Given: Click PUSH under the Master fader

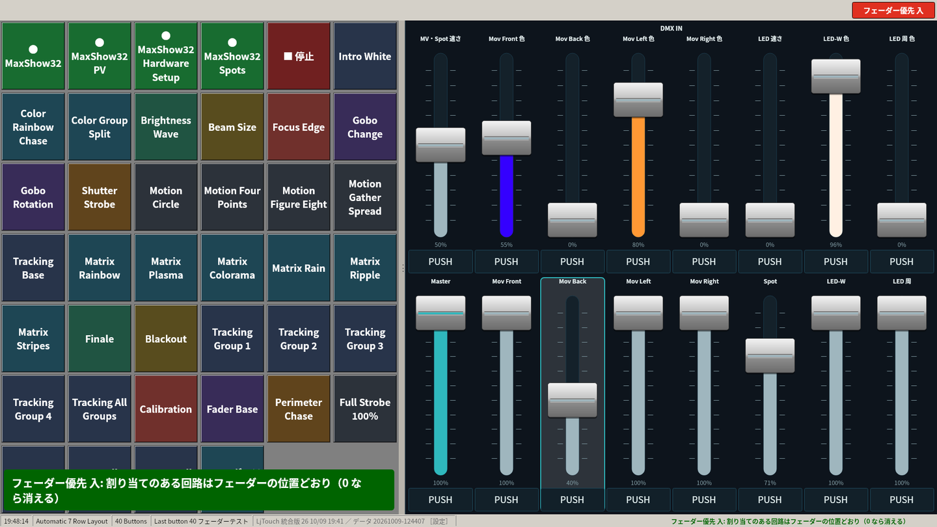Looking at the screenshot, I should pos(441,500).
